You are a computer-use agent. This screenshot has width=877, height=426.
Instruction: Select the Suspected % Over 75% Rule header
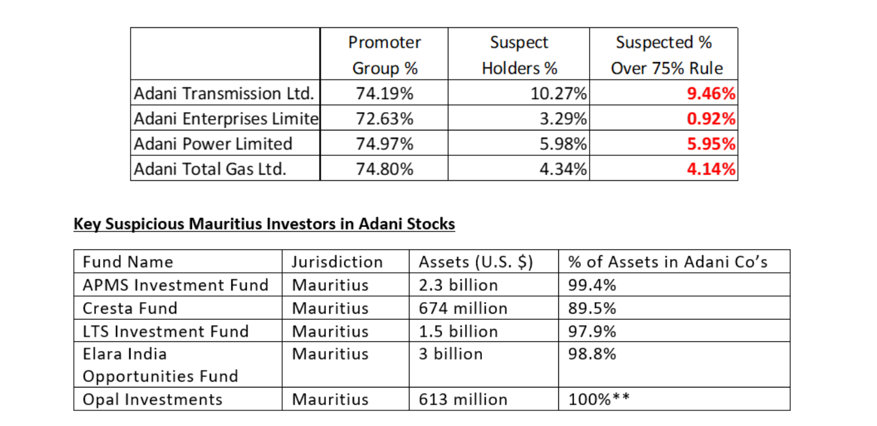[x=663, y=55]
